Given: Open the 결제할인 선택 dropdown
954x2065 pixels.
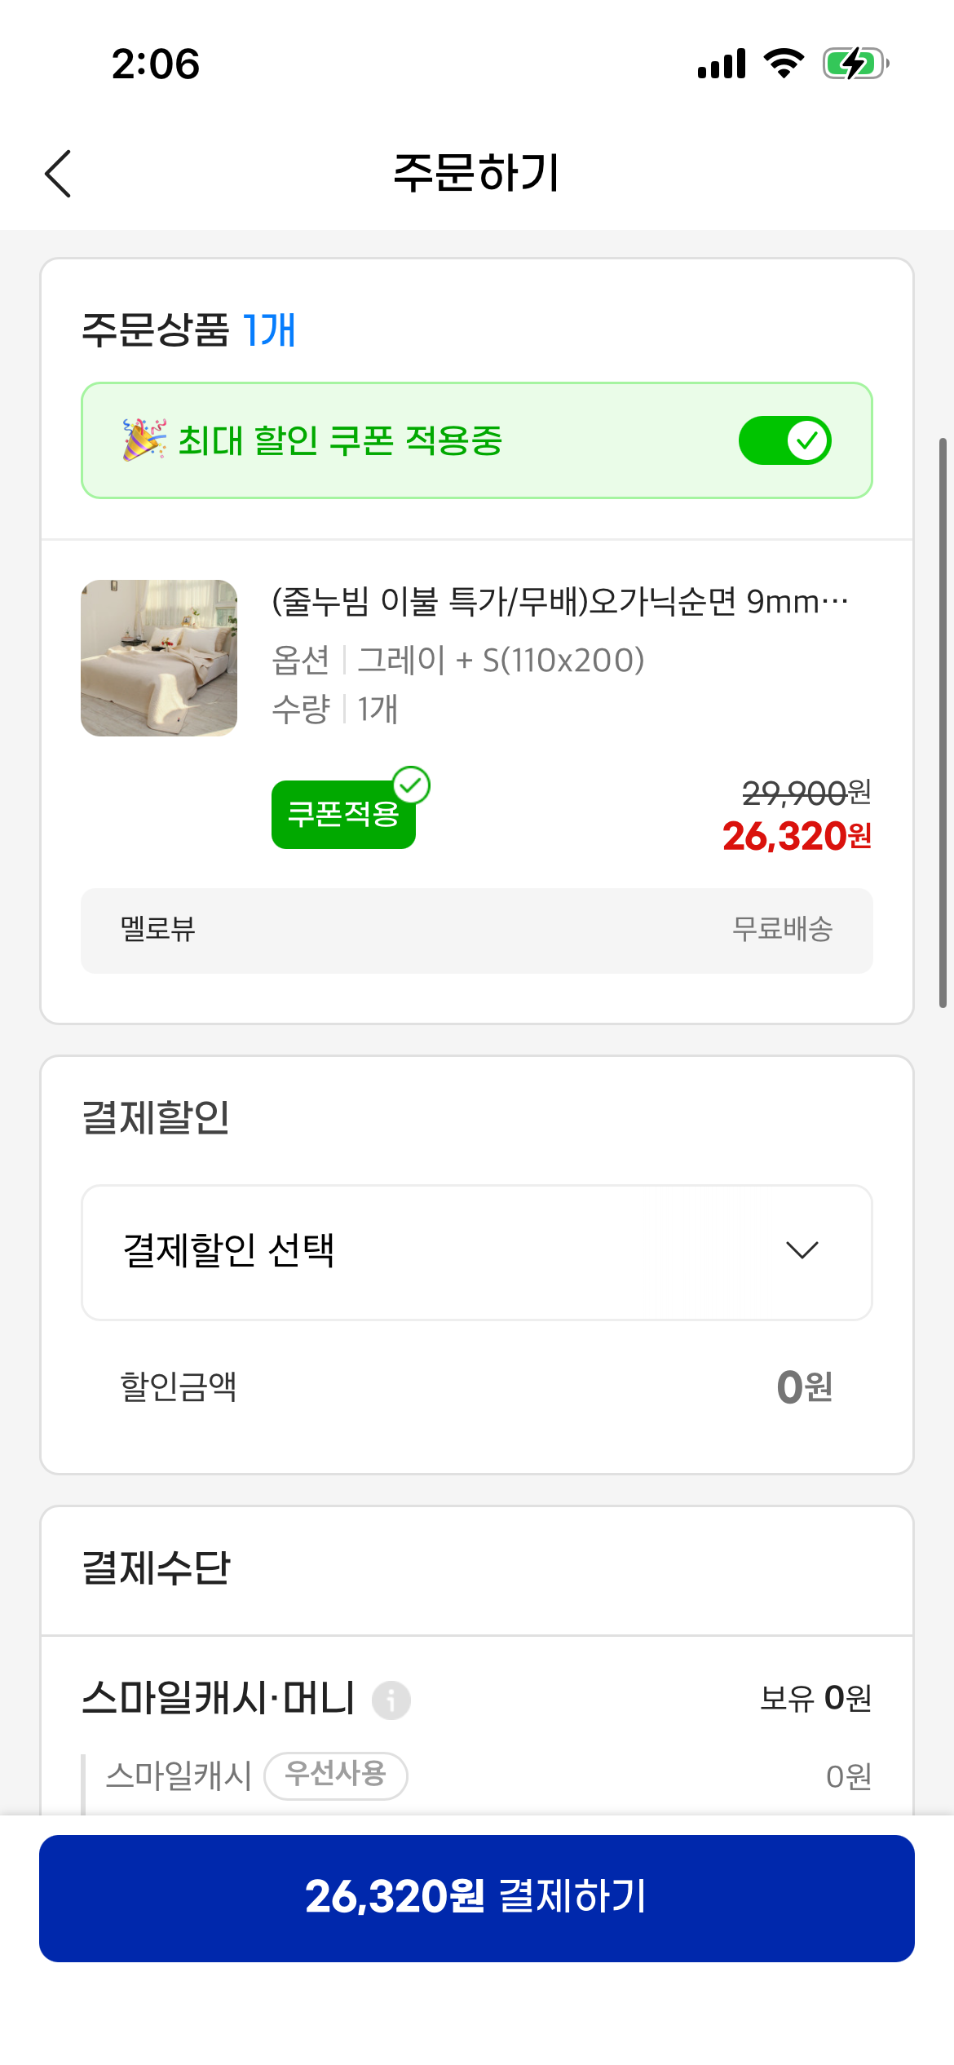Looking at the screenshot, I should tap(477, 1252).
